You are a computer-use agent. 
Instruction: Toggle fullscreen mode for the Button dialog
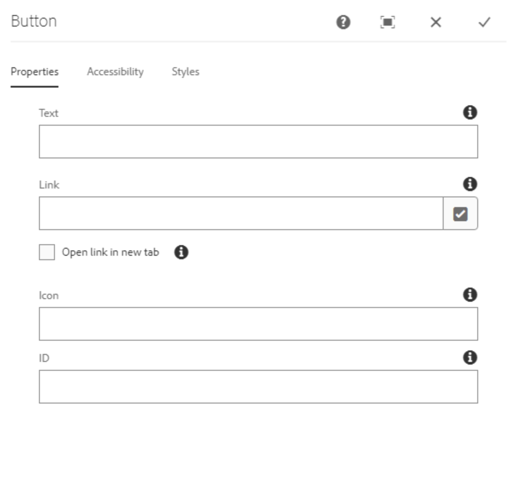[x=387, y=22]
